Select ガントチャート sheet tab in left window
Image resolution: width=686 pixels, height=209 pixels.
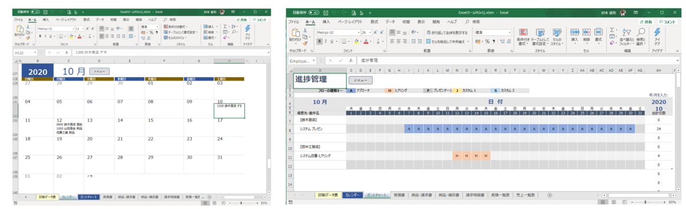tap(89, 196)
